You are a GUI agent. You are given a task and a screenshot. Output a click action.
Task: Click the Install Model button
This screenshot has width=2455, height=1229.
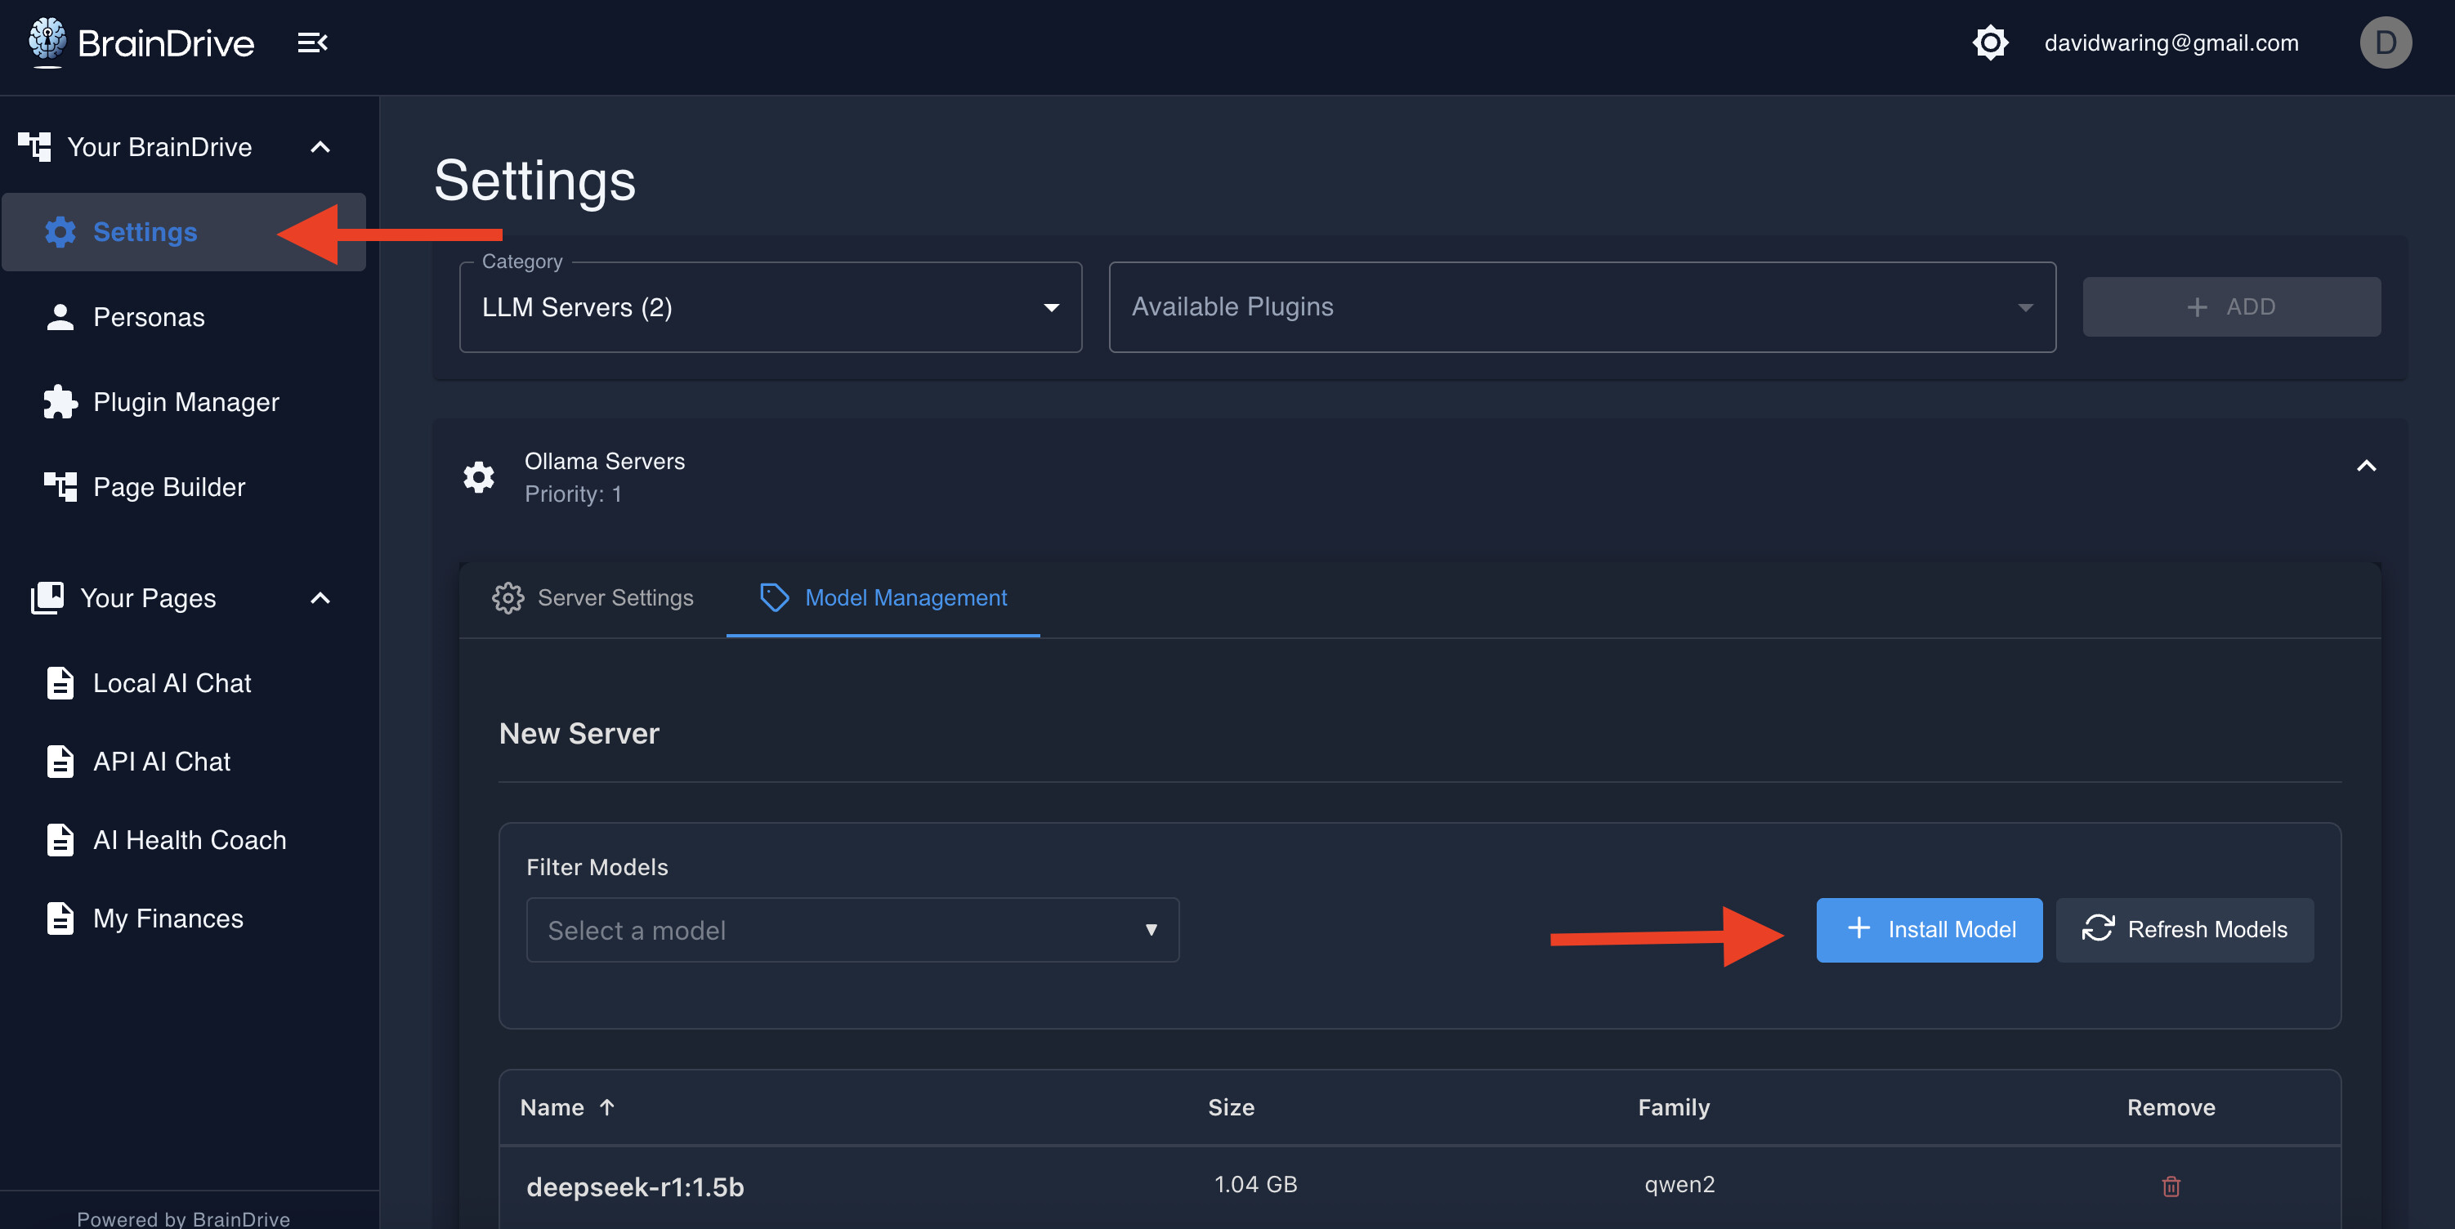(1928, 930)
